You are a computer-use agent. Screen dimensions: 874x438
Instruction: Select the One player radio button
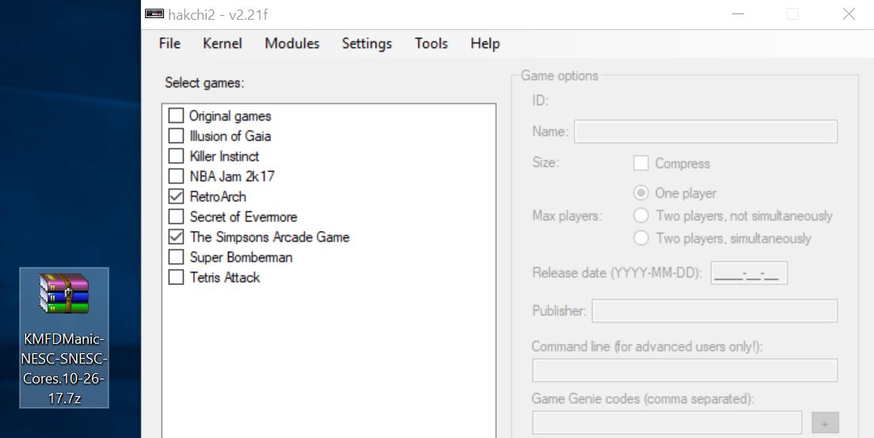[641, 193]
